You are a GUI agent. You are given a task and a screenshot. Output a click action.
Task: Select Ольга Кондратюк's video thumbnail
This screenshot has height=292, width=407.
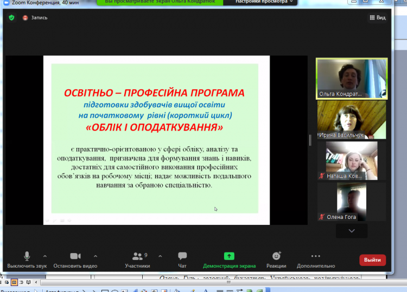tap(351, 78)
